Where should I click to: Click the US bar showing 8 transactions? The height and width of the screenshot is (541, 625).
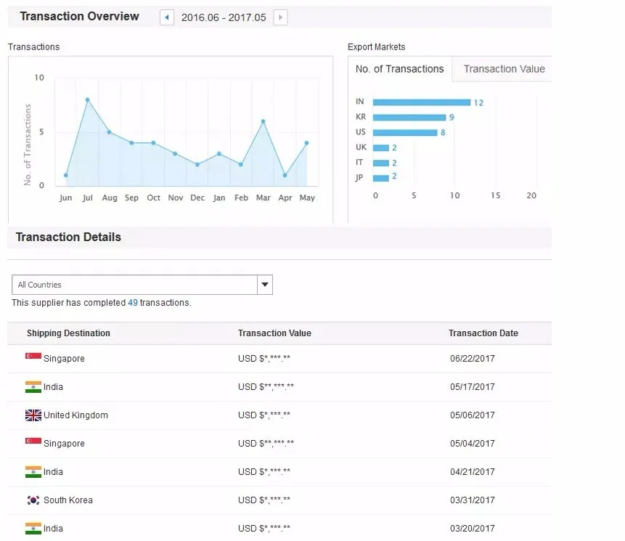[405, 132]
